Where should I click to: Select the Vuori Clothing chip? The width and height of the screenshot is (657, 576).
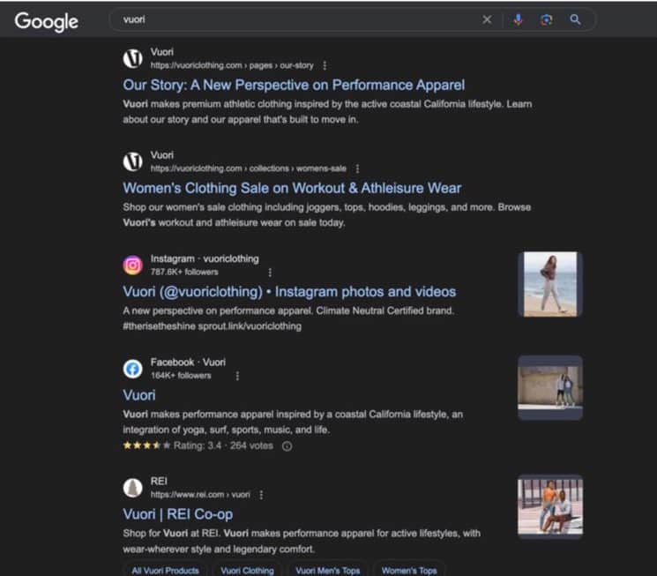pos(247,570)
